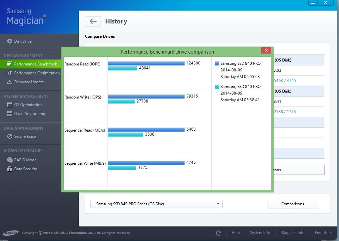The height and width of the screenshot is (241, 339).
Task: Click the Sequential Read (MB/s) label
Action: click(85, 130)
